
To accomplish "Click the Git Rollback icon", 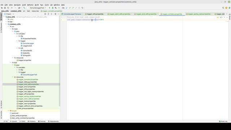I will pos(82,8).
